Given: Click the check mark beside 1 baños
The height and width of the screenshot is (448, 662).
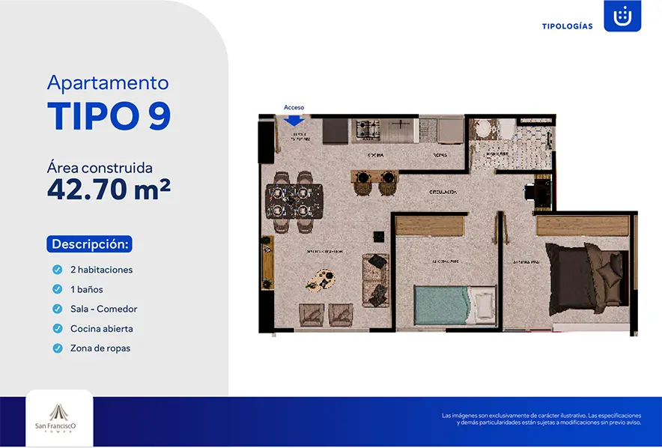Looking at the screenshot, I should coord(58,289).
